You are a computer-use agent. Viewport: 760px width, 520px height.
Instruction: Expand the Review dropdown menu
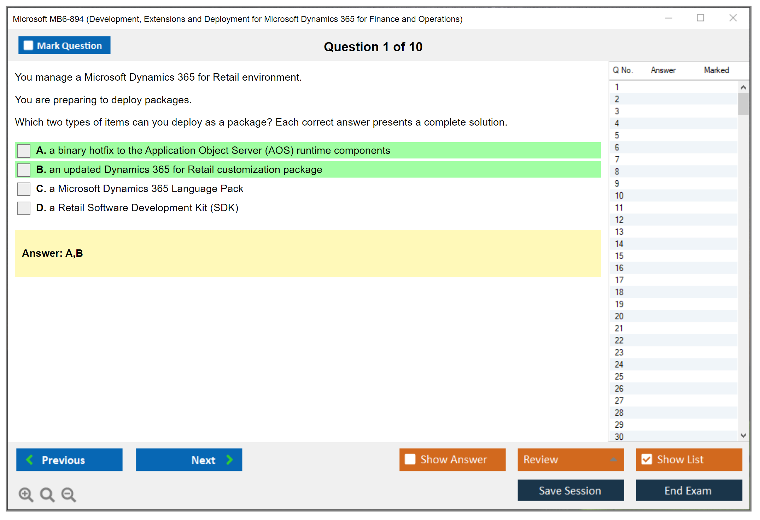click(613, 460)
